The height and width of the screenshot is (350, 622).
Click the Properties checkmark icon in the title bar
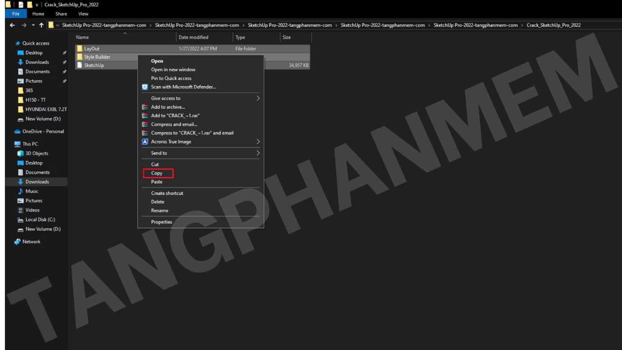point(21,5)
